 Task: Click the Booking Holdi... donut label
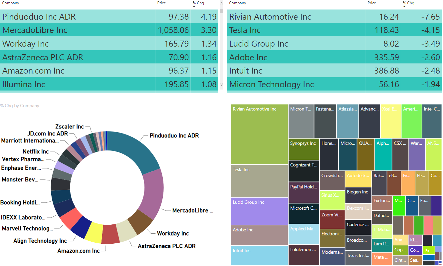point(20,202)
